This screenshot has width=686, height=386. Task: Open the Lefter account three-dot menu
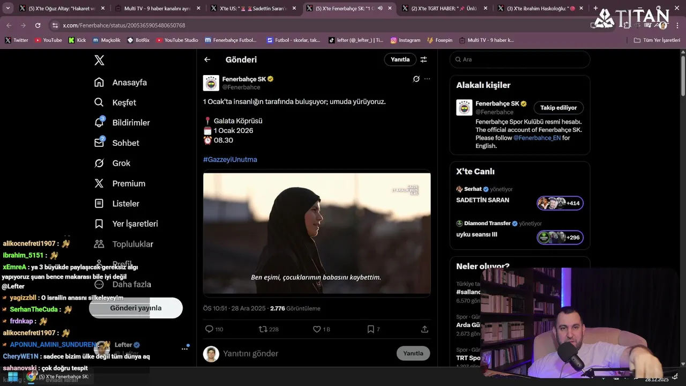184,348
